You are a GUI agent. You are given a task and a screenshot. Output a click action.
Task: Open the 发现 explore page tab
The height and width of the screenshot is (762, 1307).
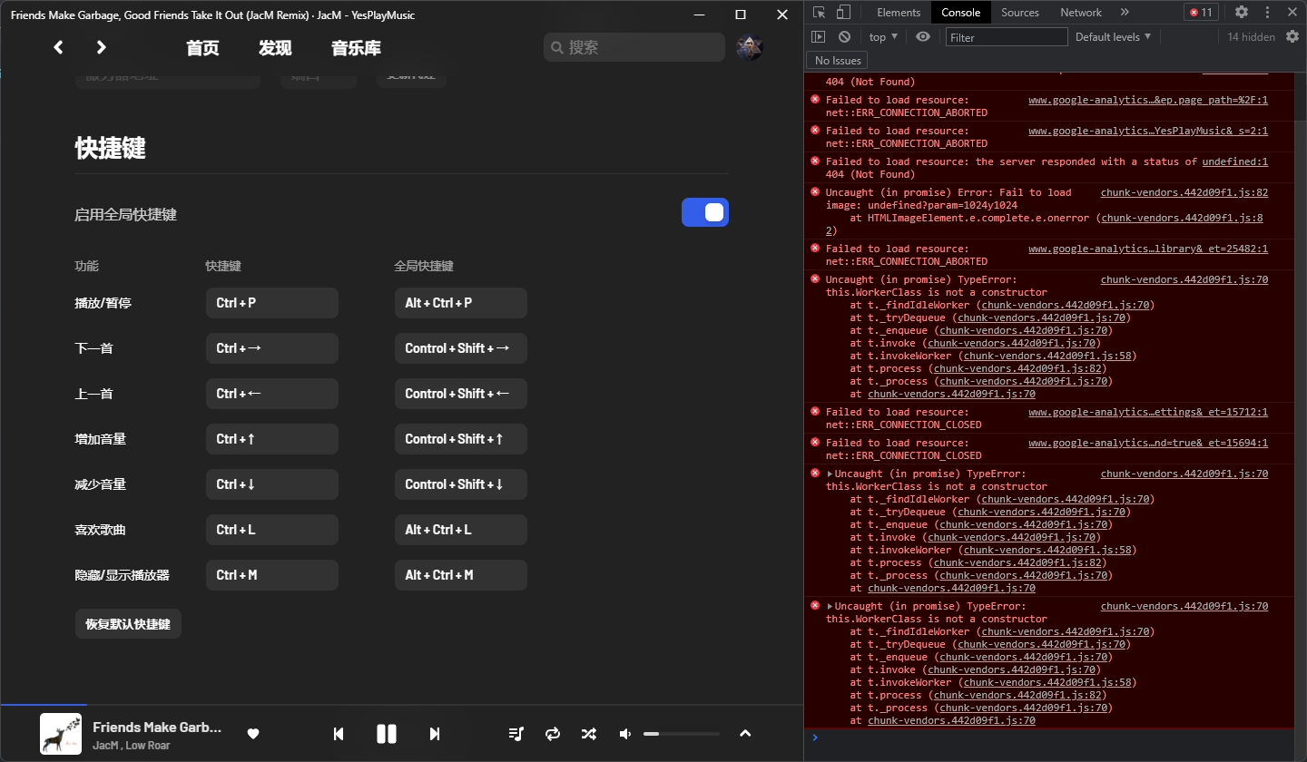(x=275, y=48)
